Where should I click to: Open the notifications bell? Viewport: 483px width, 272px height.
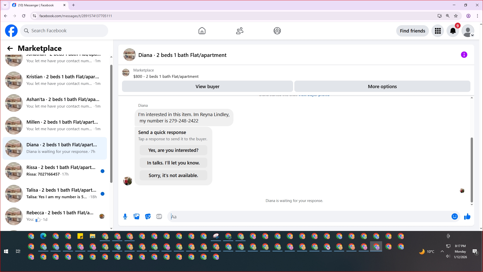click(x=453, y=31)
